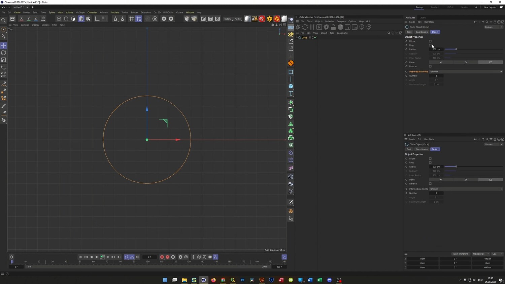The image size is (505, 284).
Task: Add a Text object from palette
Action: pyautogui.click(x=291, y=94)
